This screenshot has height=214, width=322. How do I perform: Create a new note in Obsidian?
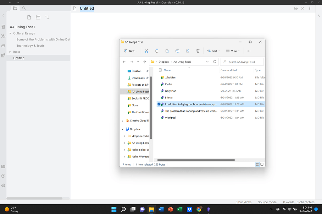coord(29,17)
